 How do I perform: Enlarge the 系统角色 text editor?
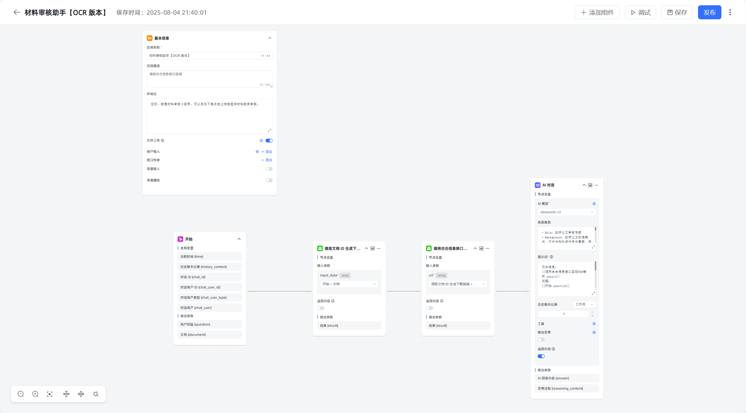tap(593, 247)
